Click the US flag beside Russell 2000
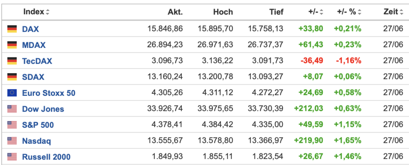The width and height of the screenshot is (409, 165). [x=12, y=157]
